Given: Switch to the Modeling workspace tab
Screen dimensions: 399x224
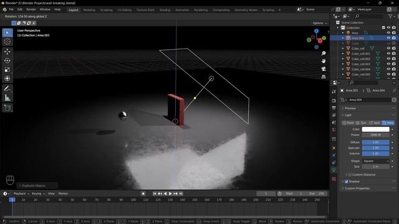Looking at the screenshot, I should click(89, 10).
